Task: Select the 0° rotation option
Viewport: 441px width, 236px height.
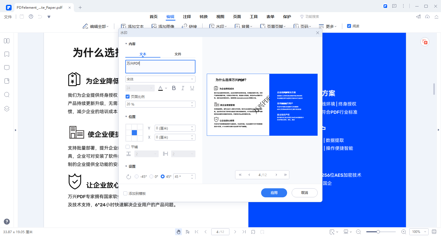Action: 152,176
